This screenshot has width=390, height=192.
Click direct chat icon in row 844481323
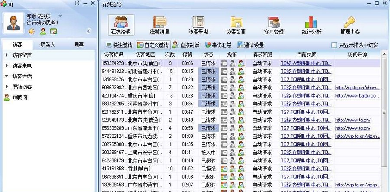click(x=233, y=72)
